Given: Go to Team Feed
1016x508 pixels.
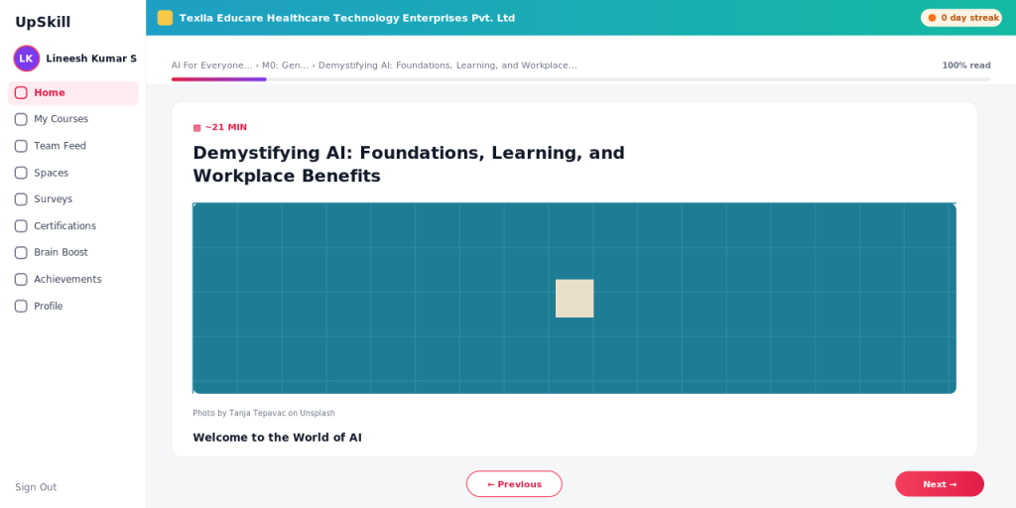Looking at the screenshot, I should [72, 146].
